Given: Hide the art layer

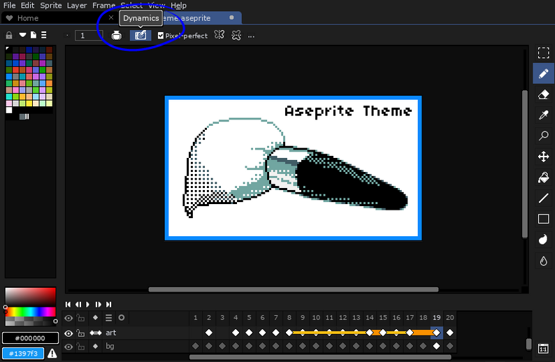Looking at the screenshot, I should tap(69, 333).
